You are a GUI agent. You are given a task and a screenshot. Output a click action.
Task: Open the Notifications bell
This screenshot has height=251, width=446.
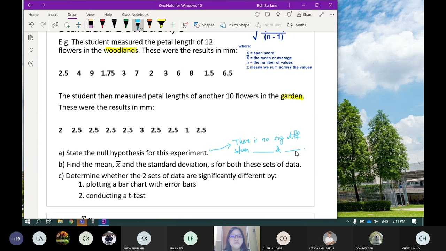[x=289, y=15]
